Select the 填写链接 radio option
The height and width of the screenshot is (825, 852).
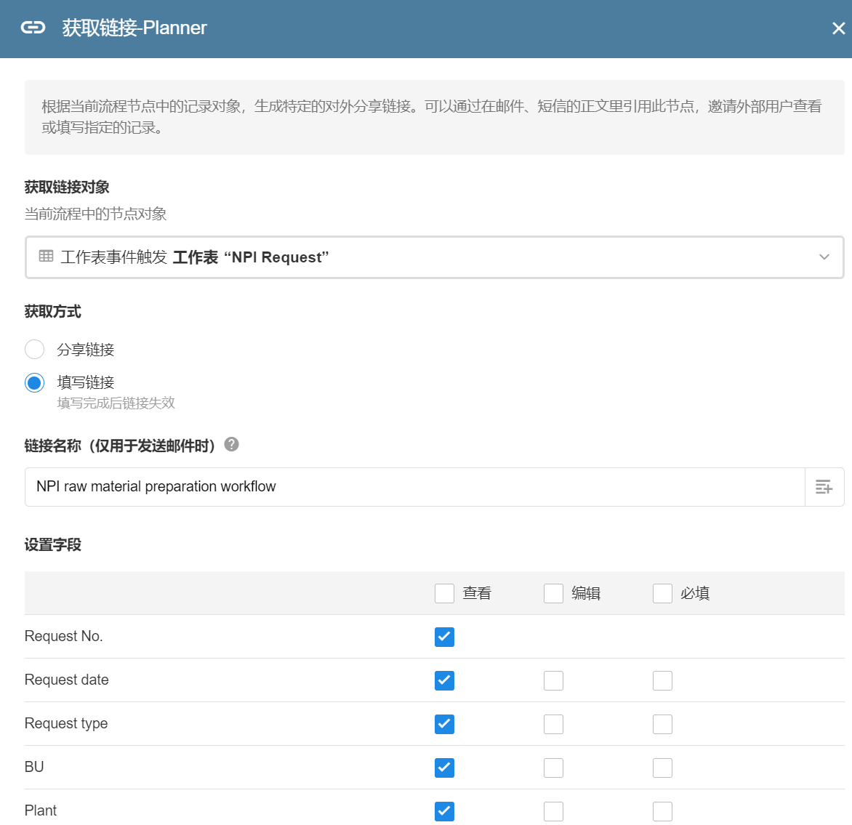(35, 382)
